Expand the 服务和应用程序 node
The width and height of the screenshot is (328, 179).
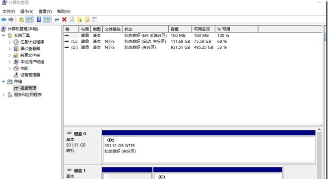point(3,95)
